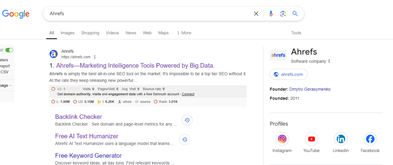Screen dimensions: 393x165
Task: Click history icon beside Backlink Checker
Action: (187, 120)
